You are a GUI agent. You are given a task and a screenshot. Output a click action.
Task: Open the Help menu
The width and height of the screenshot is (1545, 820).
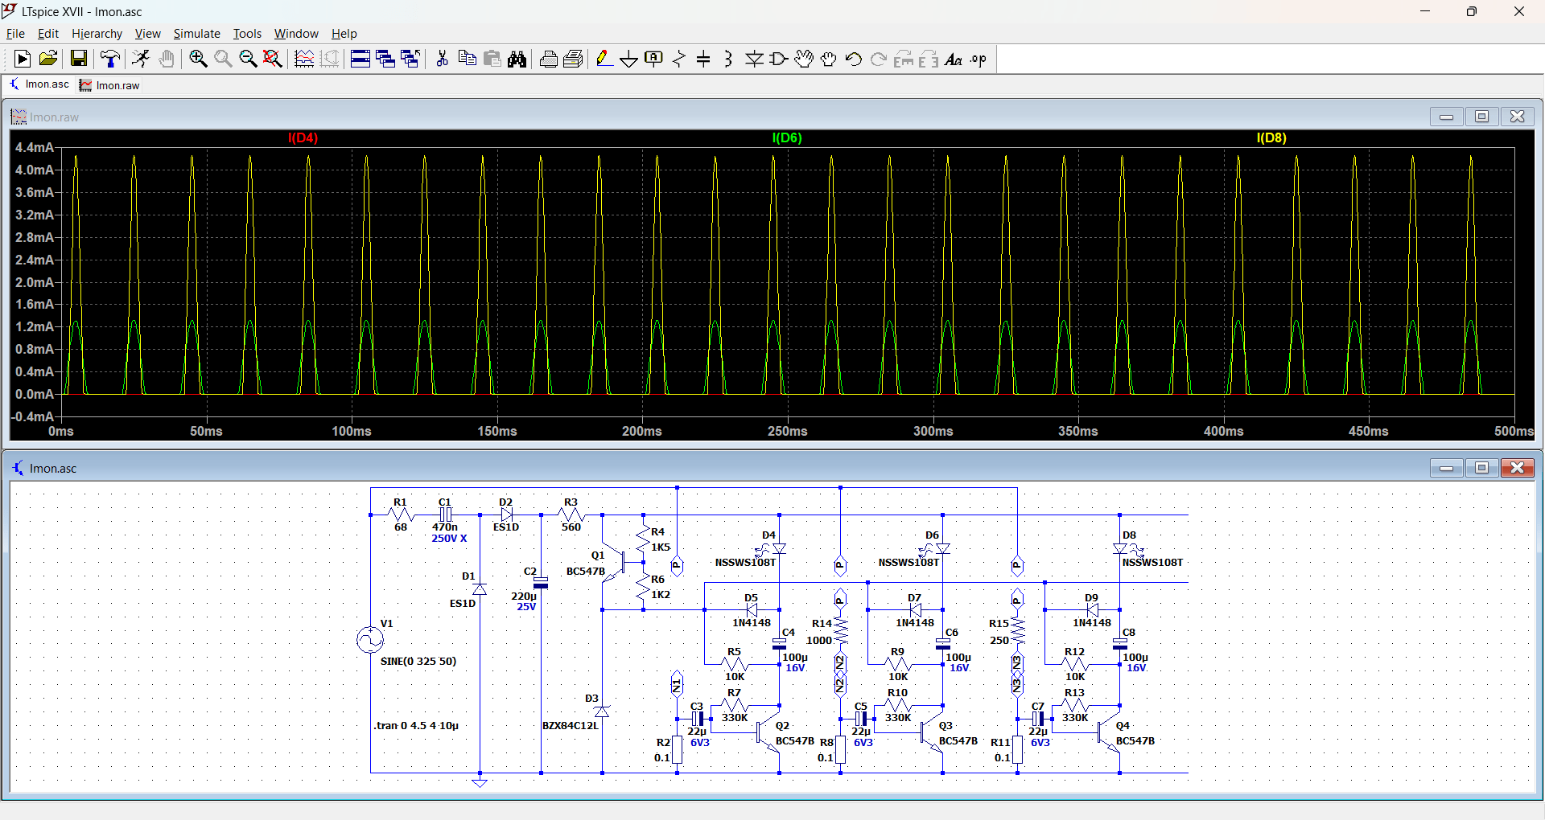[344, 33]
